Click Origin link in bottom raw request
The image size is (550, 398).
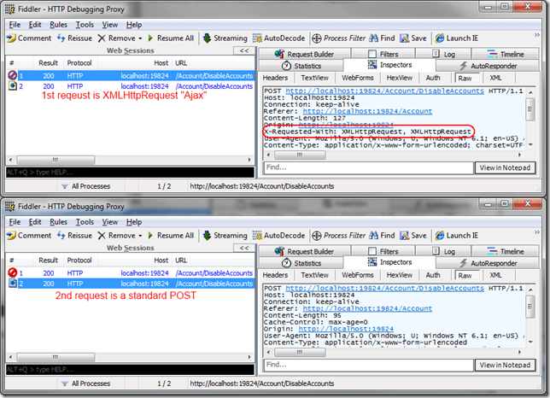pyautogui.click(x=346, y=329)
